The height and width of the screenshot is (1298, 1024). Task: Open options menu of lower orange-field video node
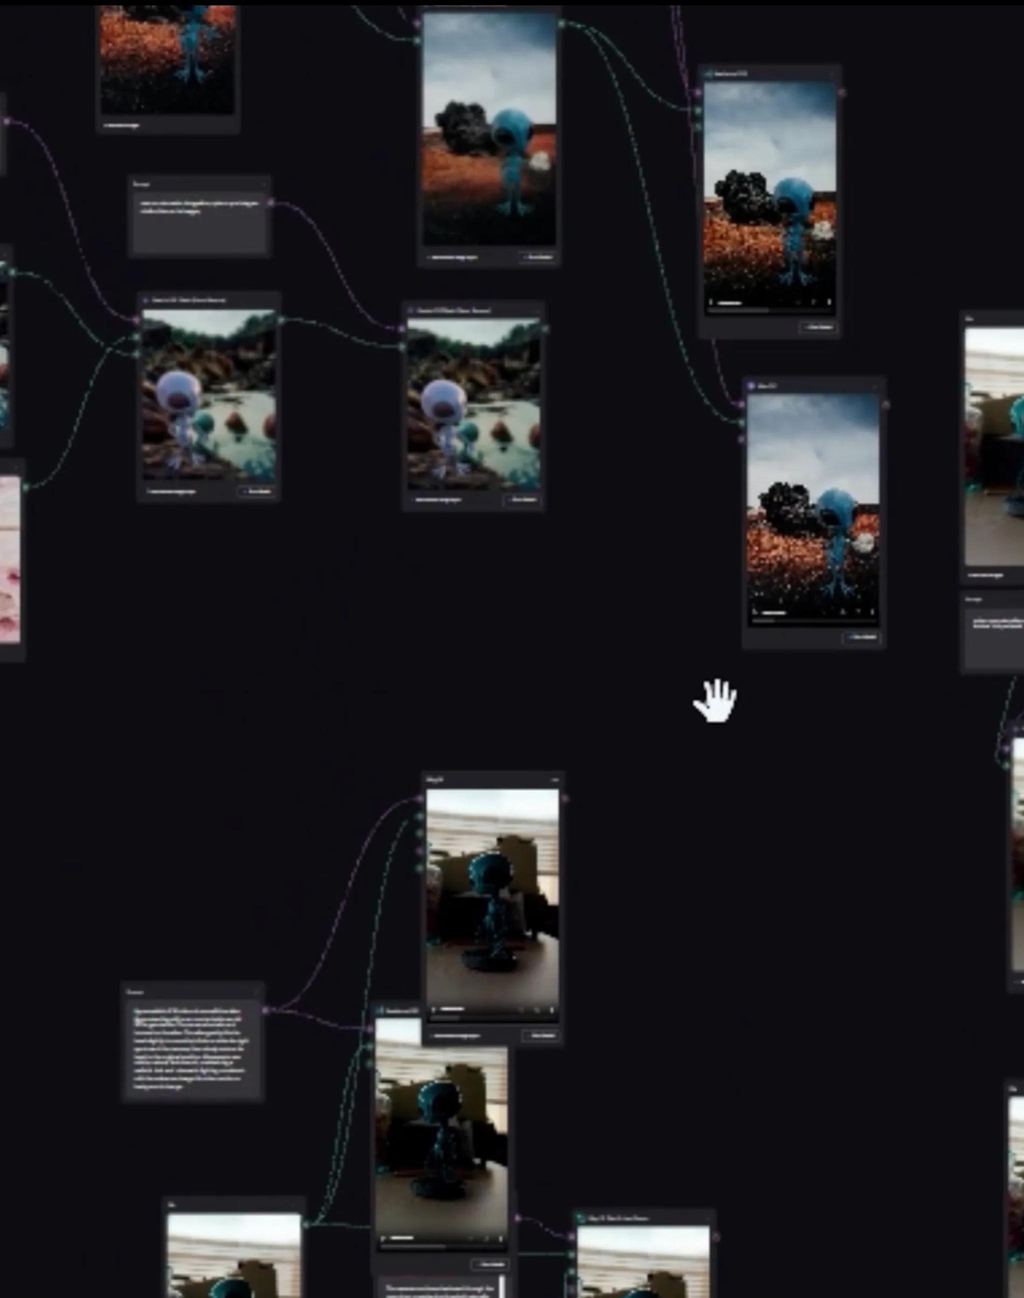point(875,386)
